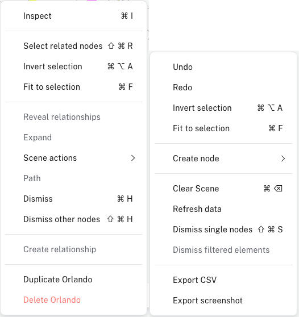Delete the Orlando node
Image resolution: width=299 pixels, height=317 pixels.
pyautogui.click(x=74, y=300)
